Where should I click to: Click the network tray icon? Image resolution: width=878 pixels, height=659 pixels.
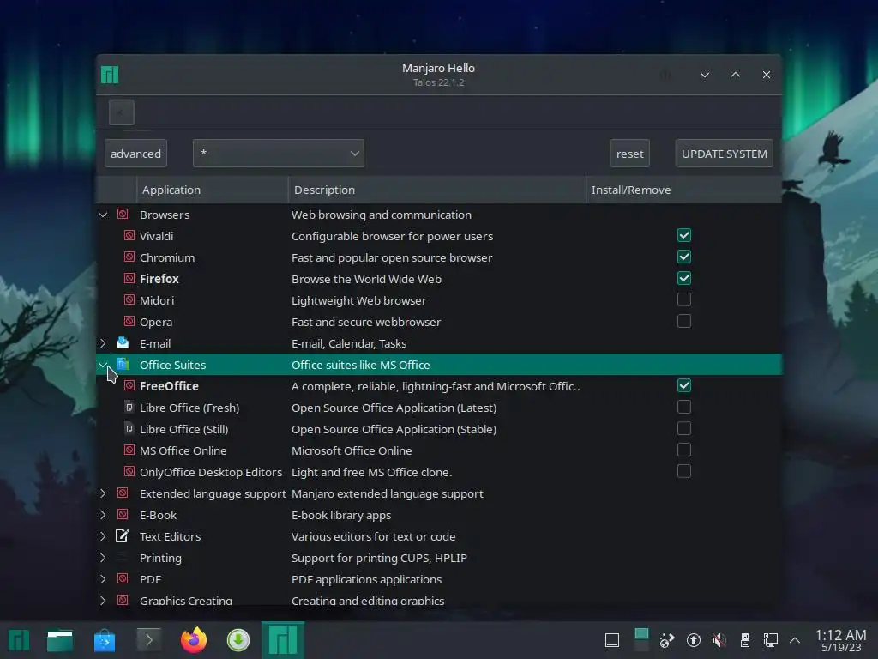click(x=771, y=640)
